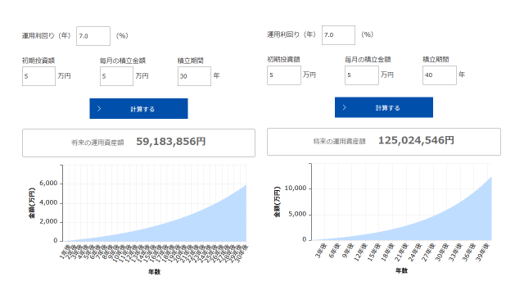Click the 積立期間 field showing 30
Screen dimensions: 524x295
(x=194, y=76)
